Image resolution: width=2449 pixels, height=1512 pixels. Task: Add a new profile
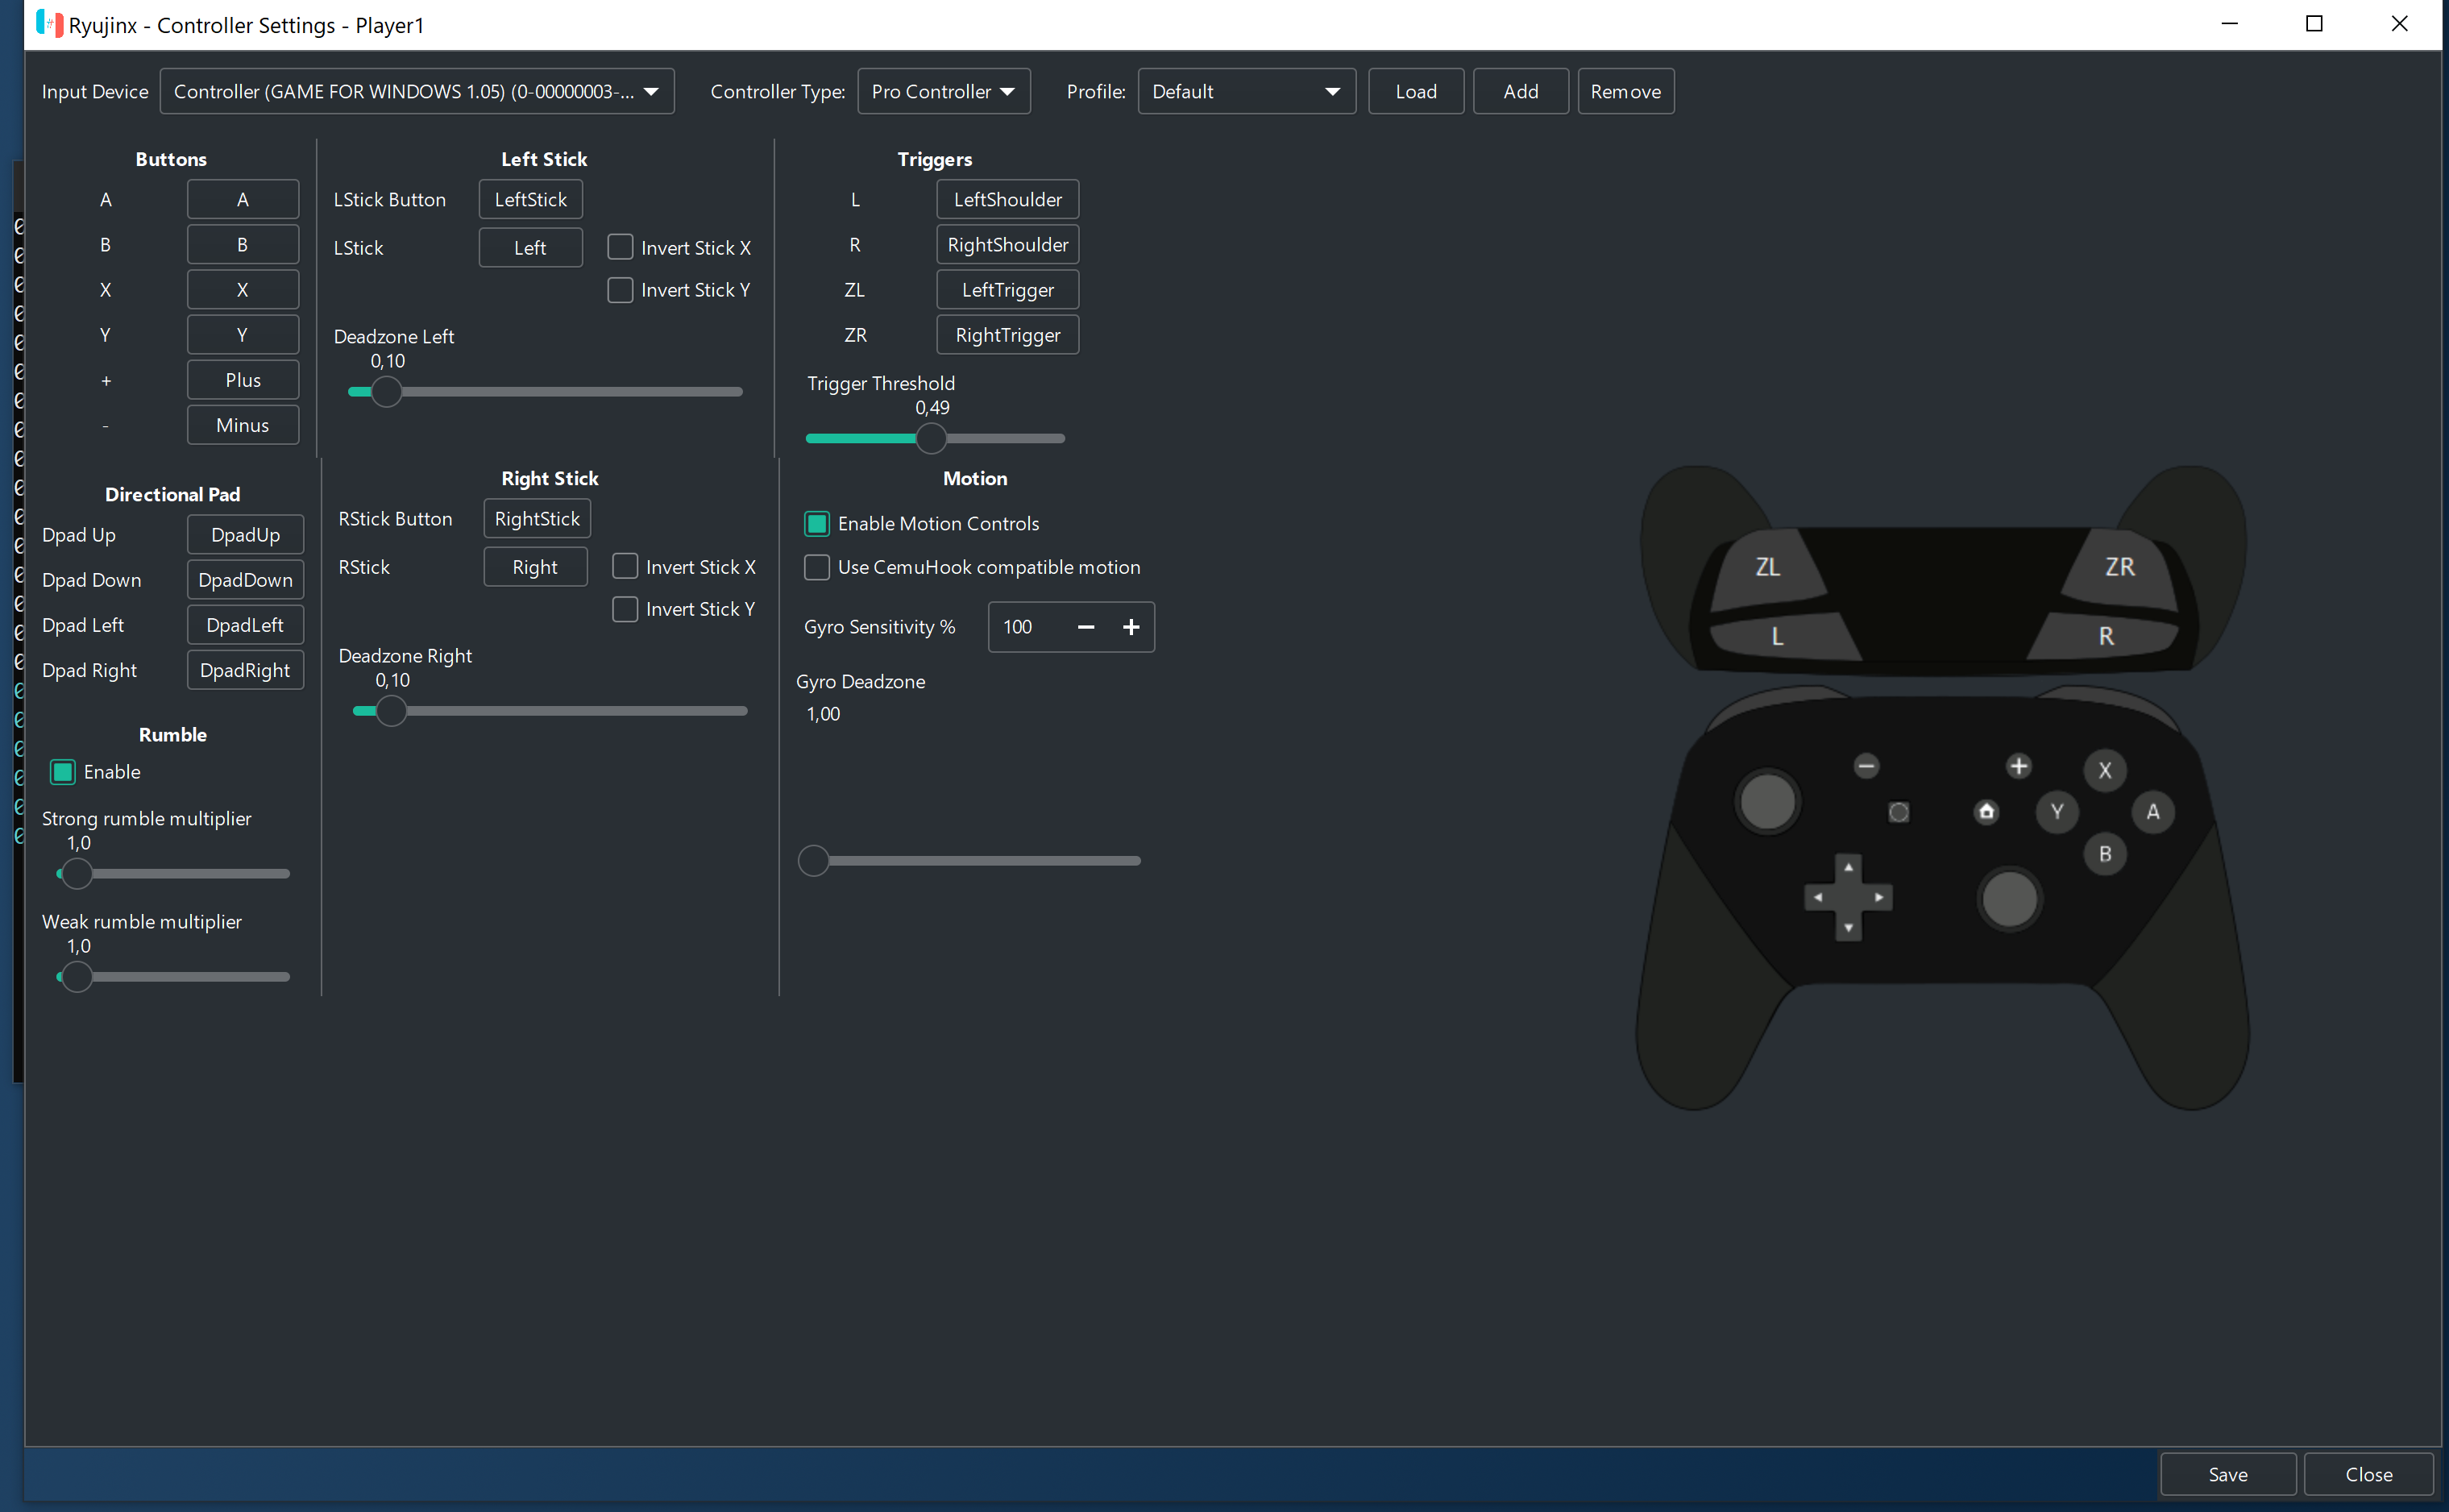coord(1521,91)
